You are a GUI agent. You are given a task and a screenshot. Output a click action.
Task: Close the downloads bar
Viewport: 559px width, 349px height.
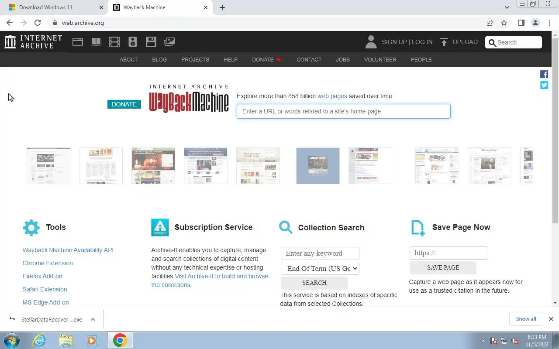coord(551,319)
